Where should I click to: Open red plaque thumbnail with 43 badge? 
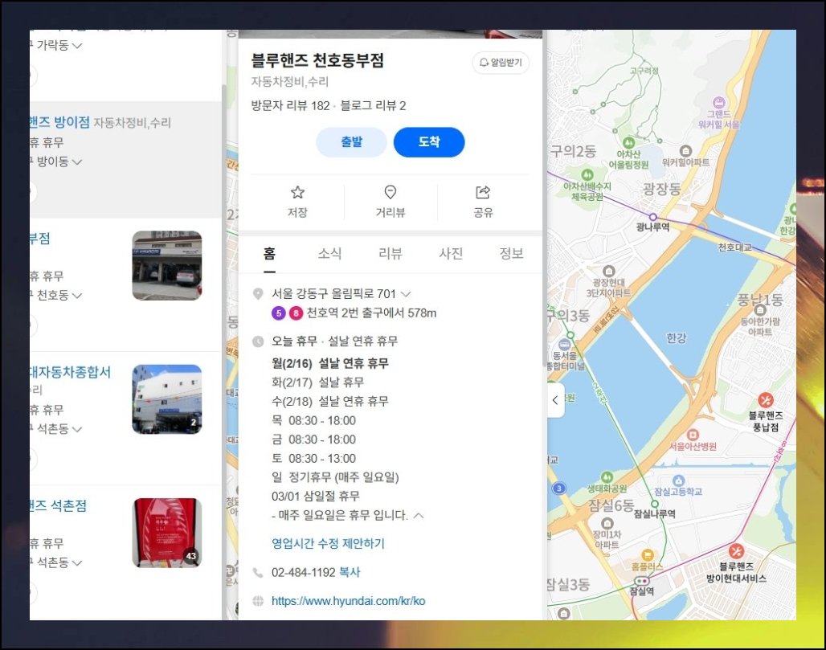pos(167,533)
